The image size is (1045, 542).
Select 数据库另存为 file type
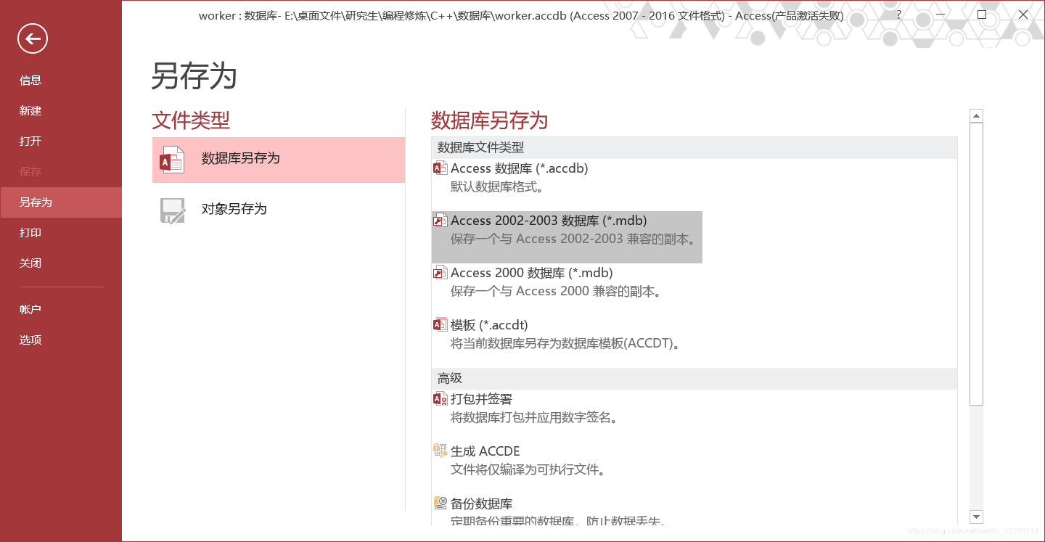click(x=279, y=160)
